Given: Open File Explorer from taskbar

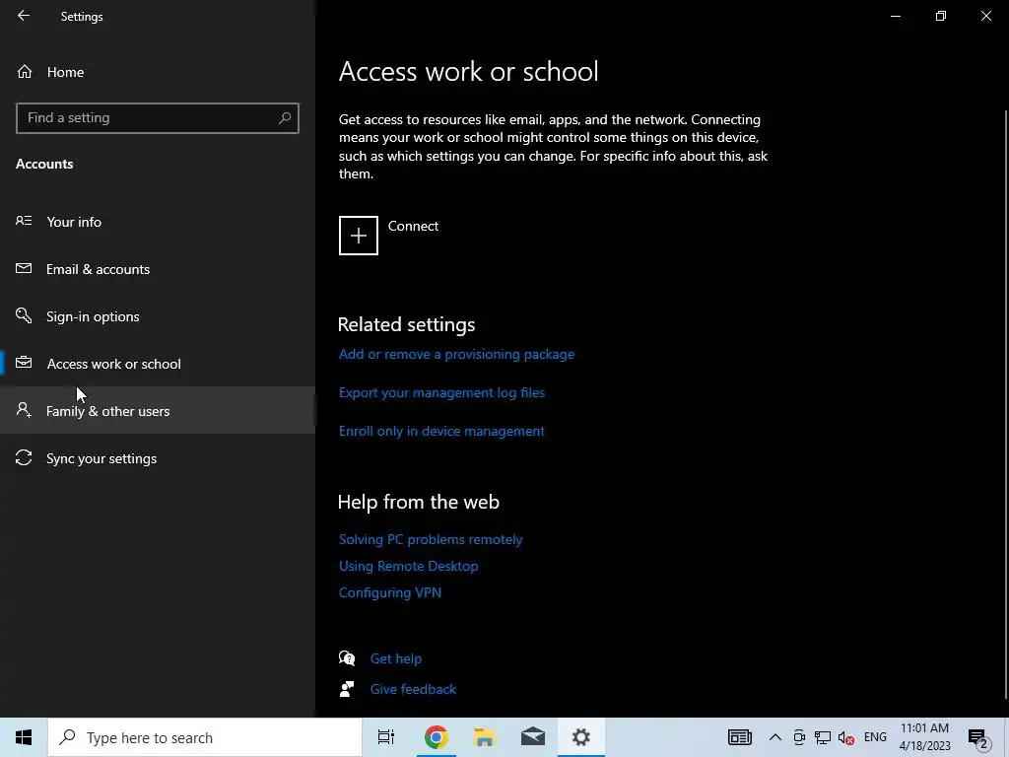Looking at the screenshot, I should point(485,737).
